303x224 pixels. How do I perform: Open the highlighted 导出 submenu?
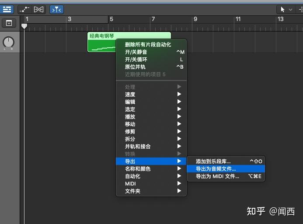tap(151, 161)
